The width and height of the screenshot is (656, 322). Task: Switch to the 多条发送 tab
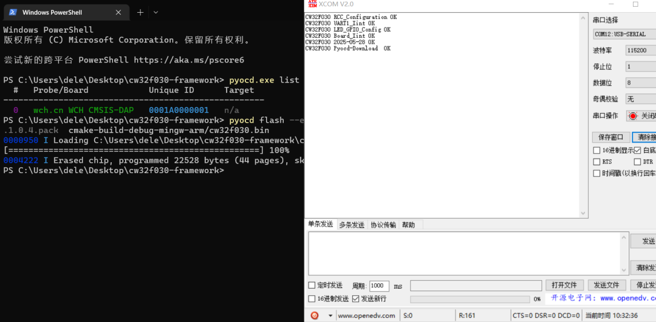click(x=352, y=225)
